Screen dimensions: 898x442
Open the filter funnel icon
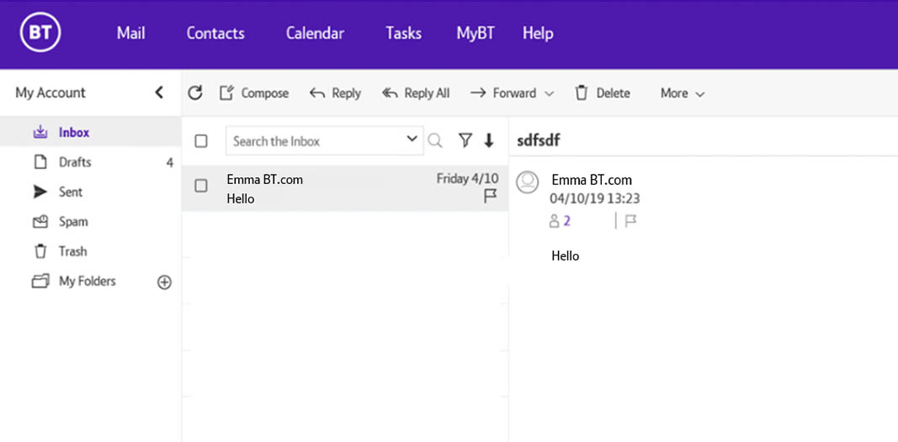465,141
